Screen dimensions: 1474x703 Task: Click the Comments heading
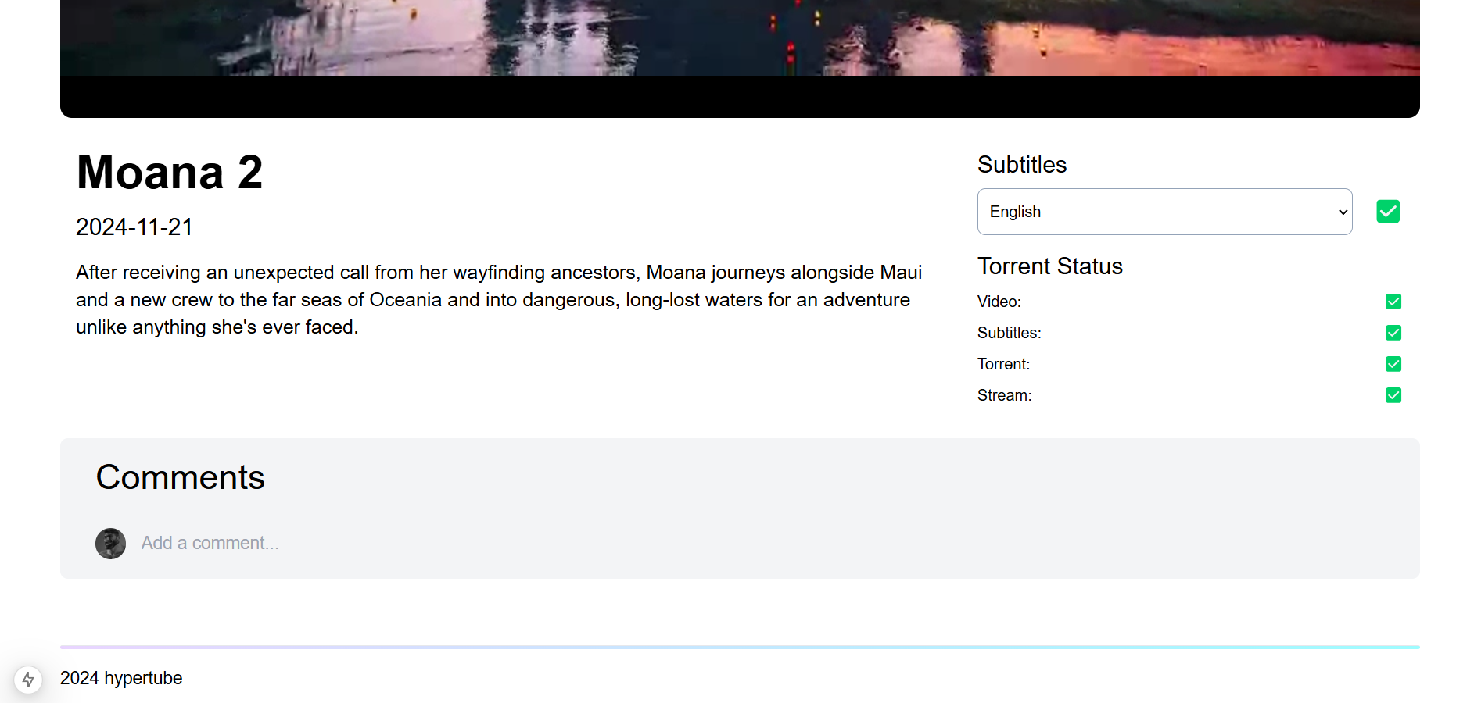pyautogui.click(x=181, y=477)
